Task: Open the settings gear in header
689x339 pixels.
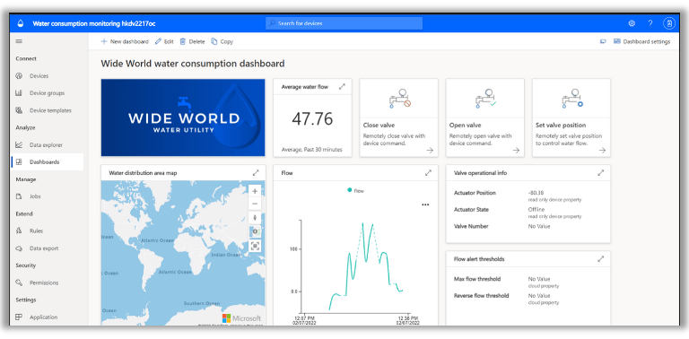Action: (632, 23)
